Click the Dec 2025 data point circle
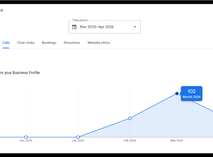 [x=26, y=137]
